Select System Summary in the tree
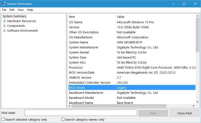201x123 pixels. 14,16
